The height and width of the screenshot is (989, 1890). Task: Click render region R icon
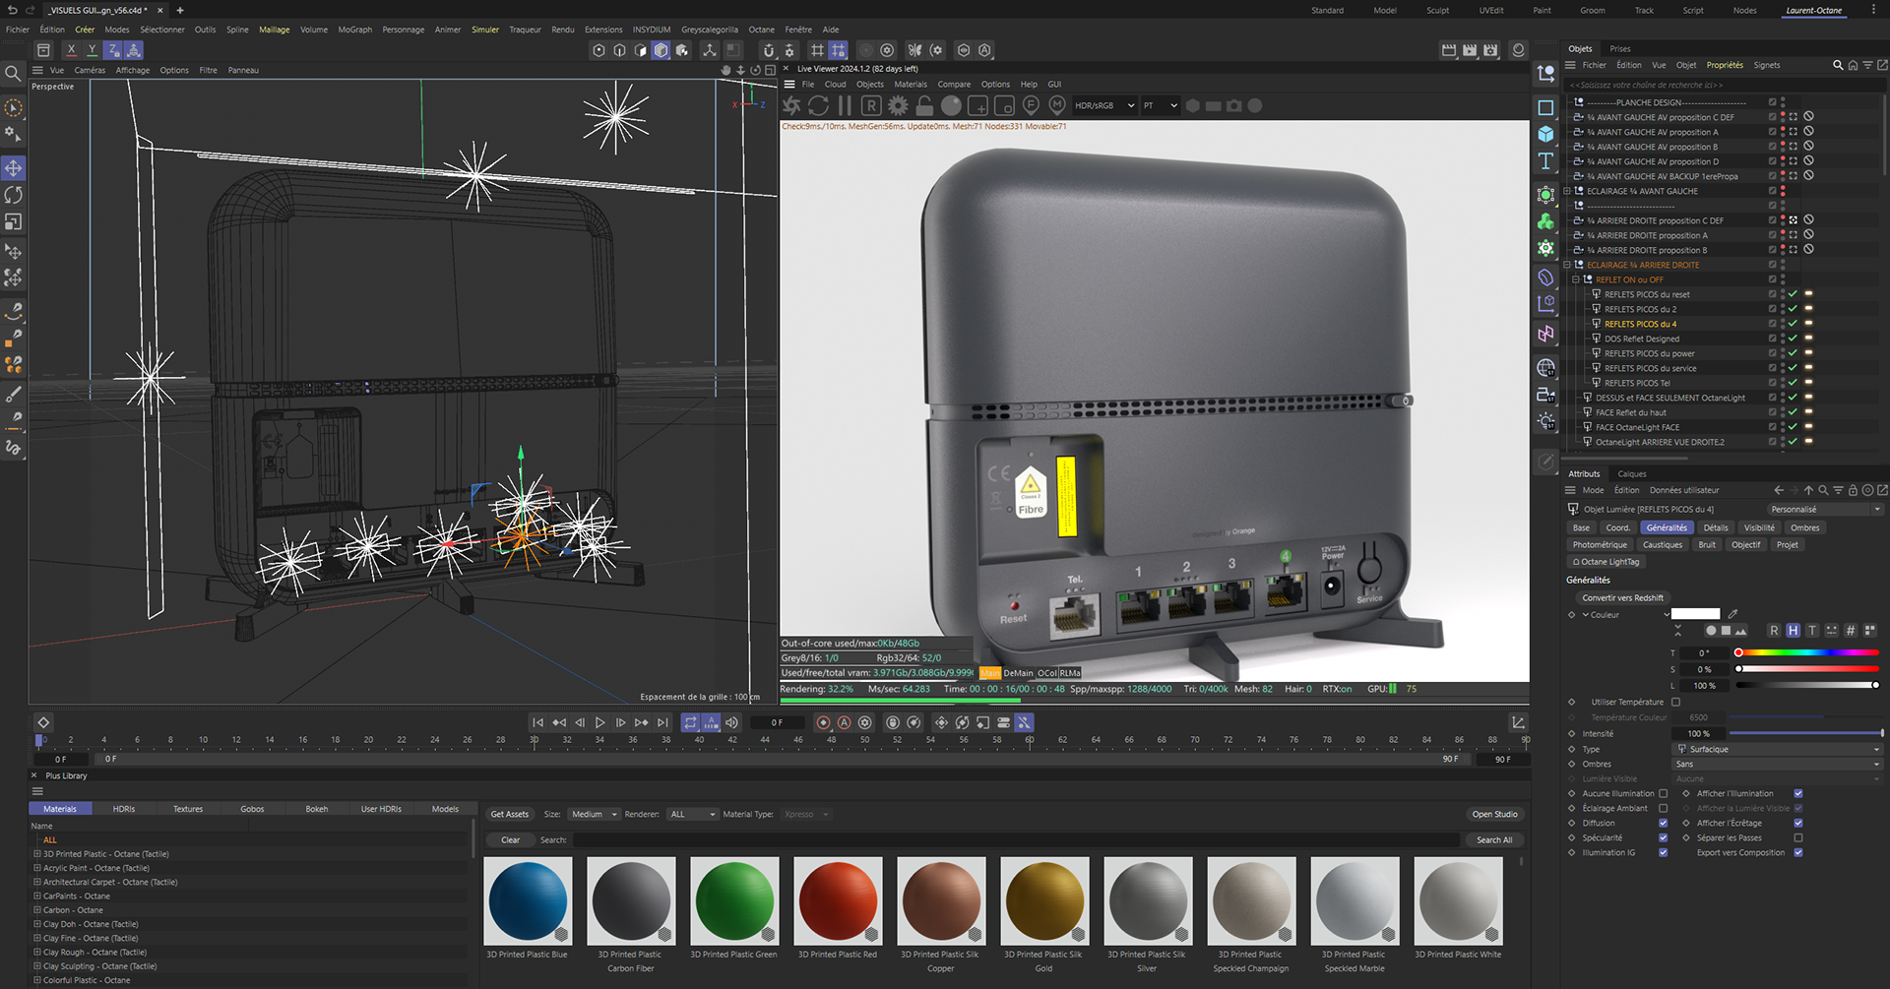pos(871,105)
